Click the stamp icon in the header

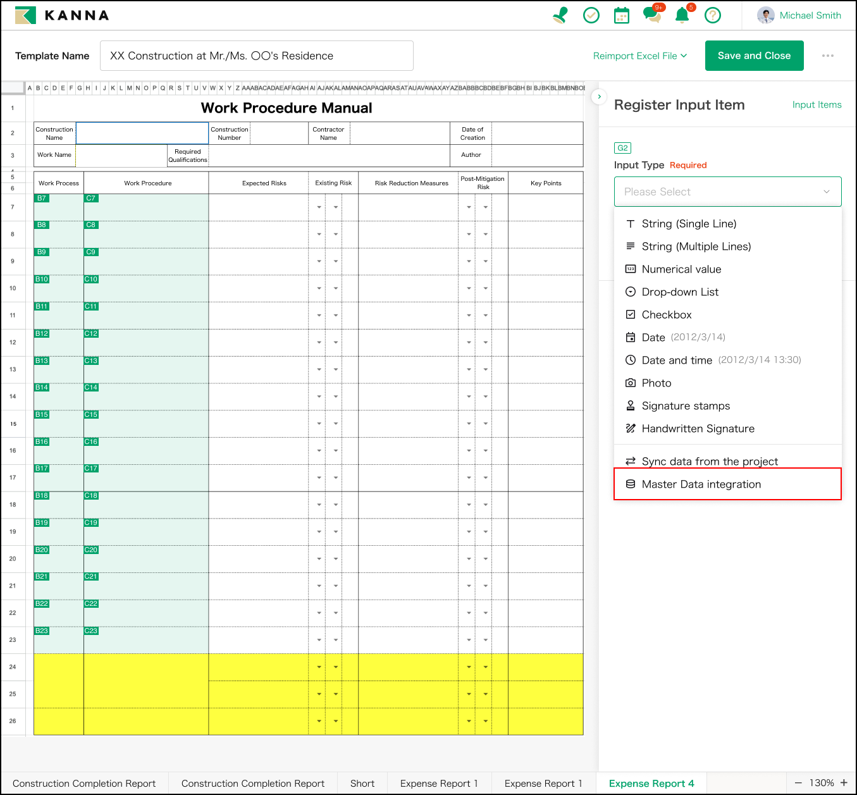coord(560,15)
